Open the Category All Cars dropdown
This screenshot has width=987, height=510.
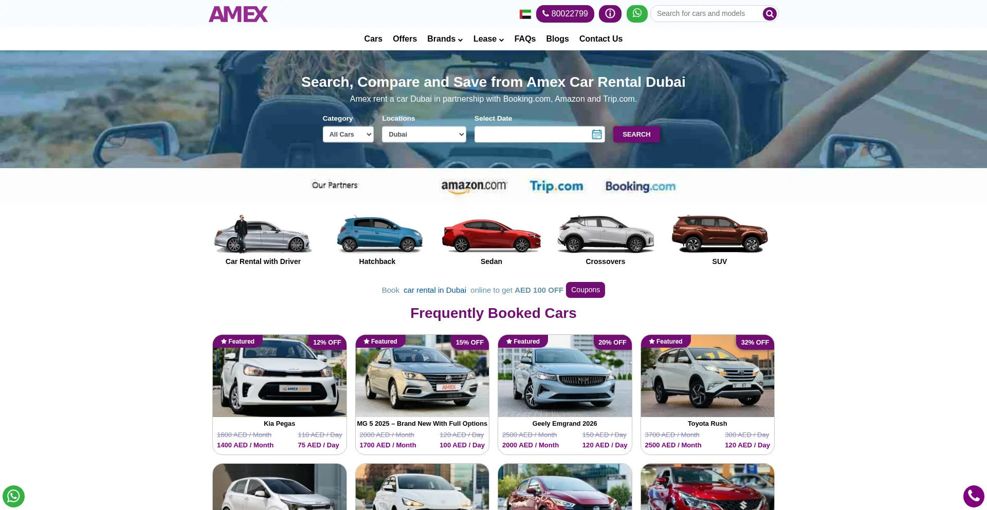[348, 135]
